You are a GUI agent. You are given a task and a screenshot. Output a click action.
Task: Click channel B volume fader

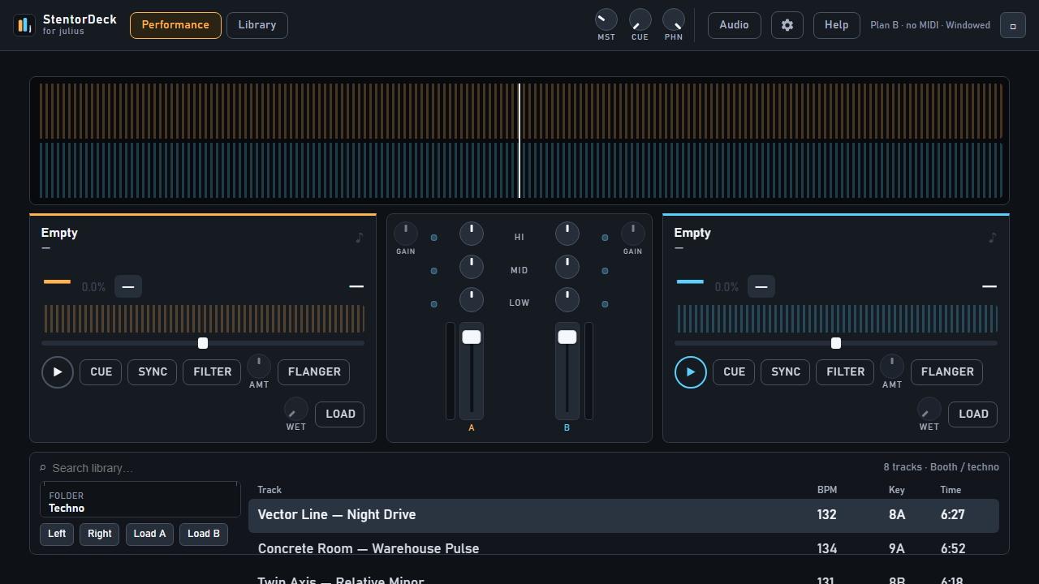point(567,337)
